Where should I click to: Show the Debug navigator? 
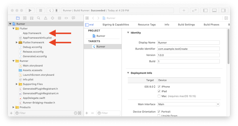coord(59,18)
